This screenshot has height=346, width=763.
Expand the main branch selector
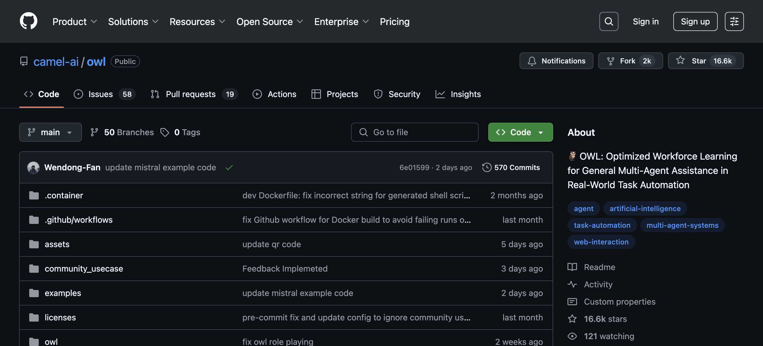(x=50, y=132)
